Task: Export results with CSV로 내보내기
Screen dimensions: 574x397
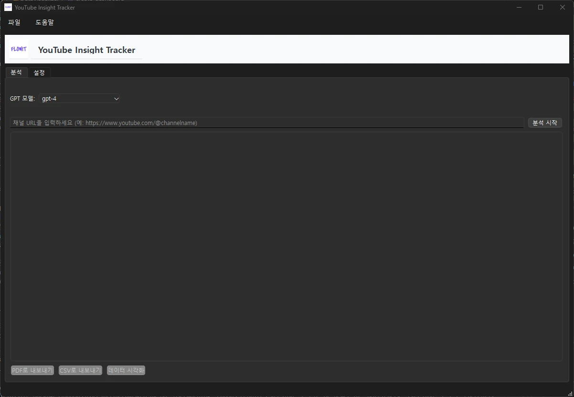Action: click(80, 370)
